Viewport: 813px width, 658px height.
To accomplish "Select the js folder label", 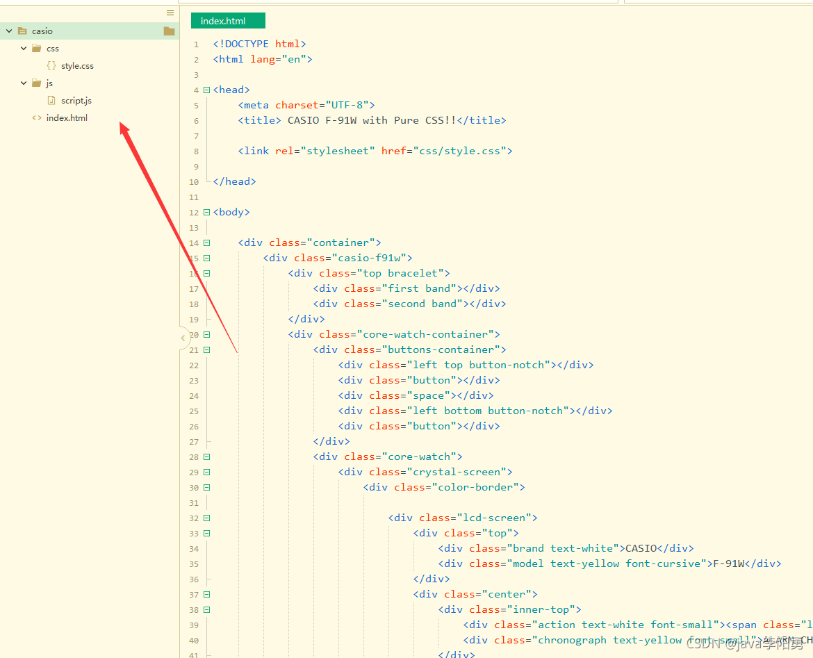I will point(49,83).
